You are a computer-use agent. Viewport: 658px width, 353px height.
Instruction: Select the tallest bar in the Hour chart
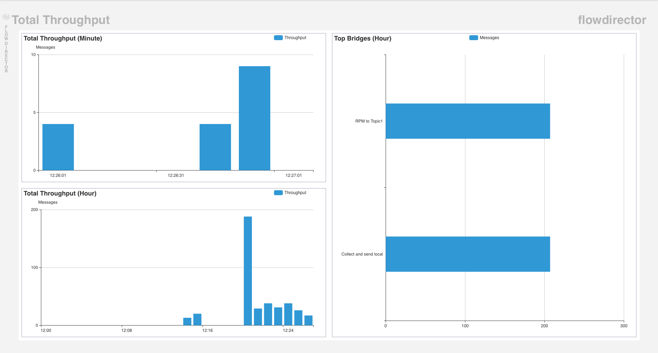[x=248, y=271]
